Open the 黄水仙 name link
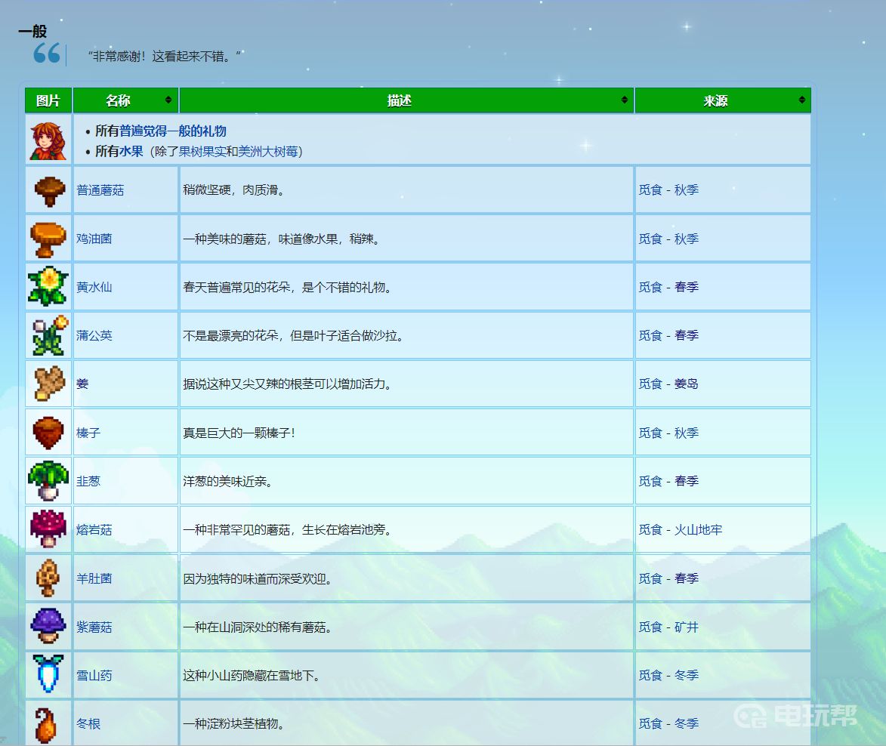The image size is (886, 746). pyautogui.click(x=94, y=288)
